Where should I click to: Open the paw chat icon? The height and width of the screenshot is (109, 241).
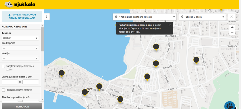pos(230,105)
